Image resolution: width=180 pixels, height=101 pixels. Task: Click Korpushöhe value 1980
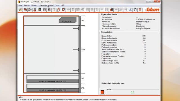tap(143, 36)
